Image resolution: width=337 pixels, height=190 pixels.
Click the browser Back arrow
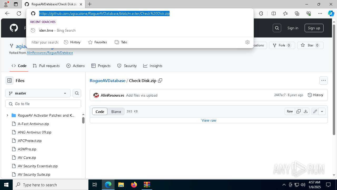click(7, 13)
